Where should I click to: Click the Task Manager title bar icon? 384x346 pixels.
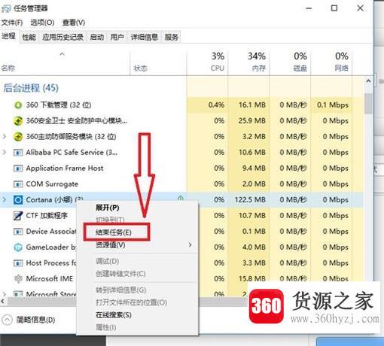click(6, 8)
